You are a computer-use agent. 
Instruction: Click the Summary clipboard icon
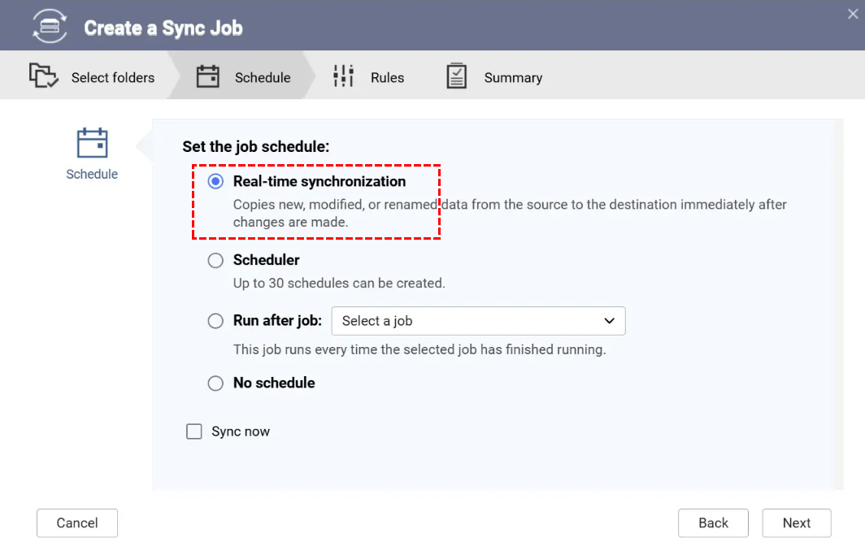457,76
